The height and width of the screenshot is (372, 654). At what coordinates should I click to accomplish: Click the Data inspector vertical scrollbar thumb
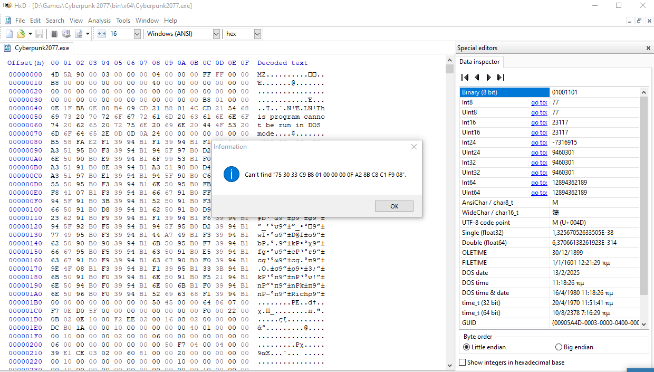coord(645,196)
